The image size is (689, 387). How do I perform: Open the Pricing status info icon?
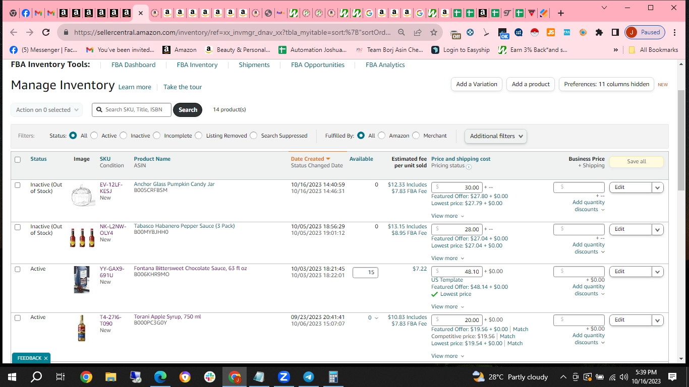tap(469, 167)
